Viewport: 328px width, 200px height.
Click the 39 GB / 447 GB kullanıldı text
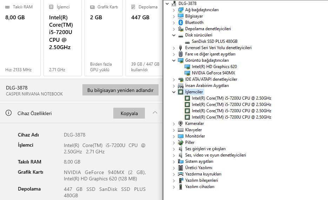click(145, 67)
